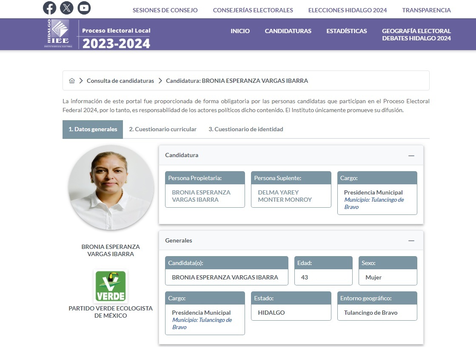Click Inicio in the purple navigation bar
Image resolution: width=476 pixels, height=347 pixels.
pyautogui.click(x=240, y=31)
